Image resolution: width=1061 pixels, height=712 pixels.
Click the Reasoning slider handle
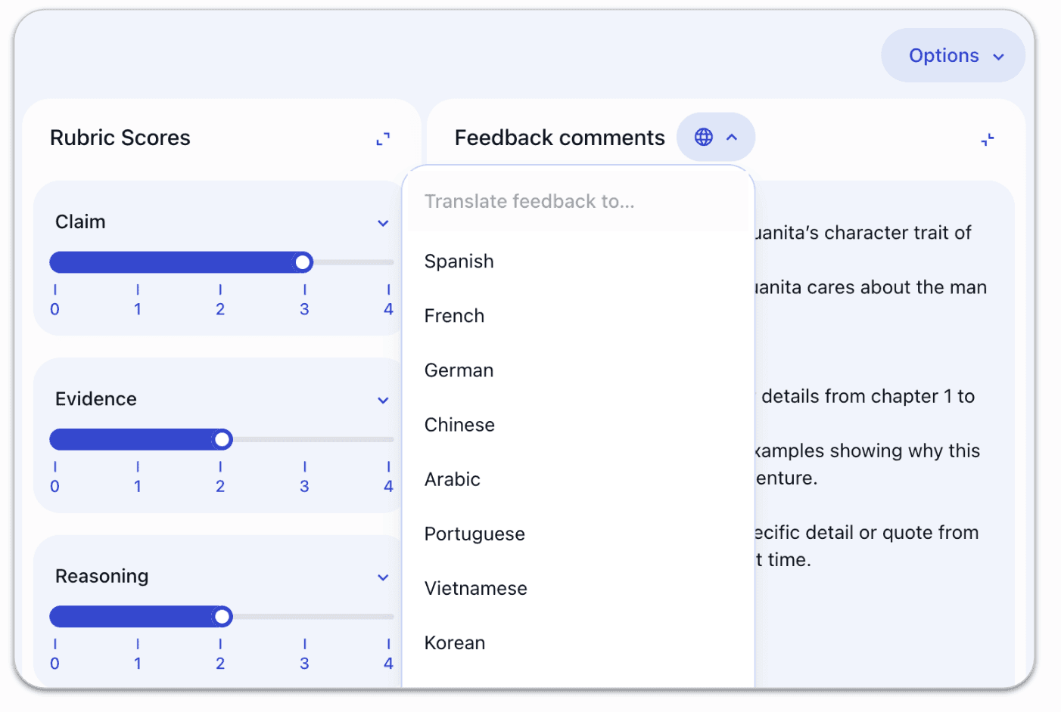click(222, 617)
